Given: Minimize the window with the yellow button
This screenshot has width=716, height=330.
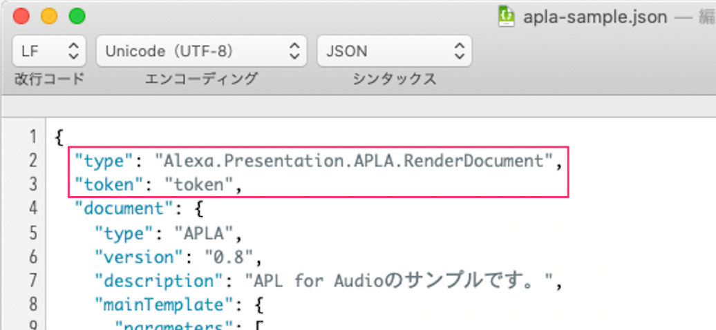Looking at the screenshot, I should coord(49,17).
